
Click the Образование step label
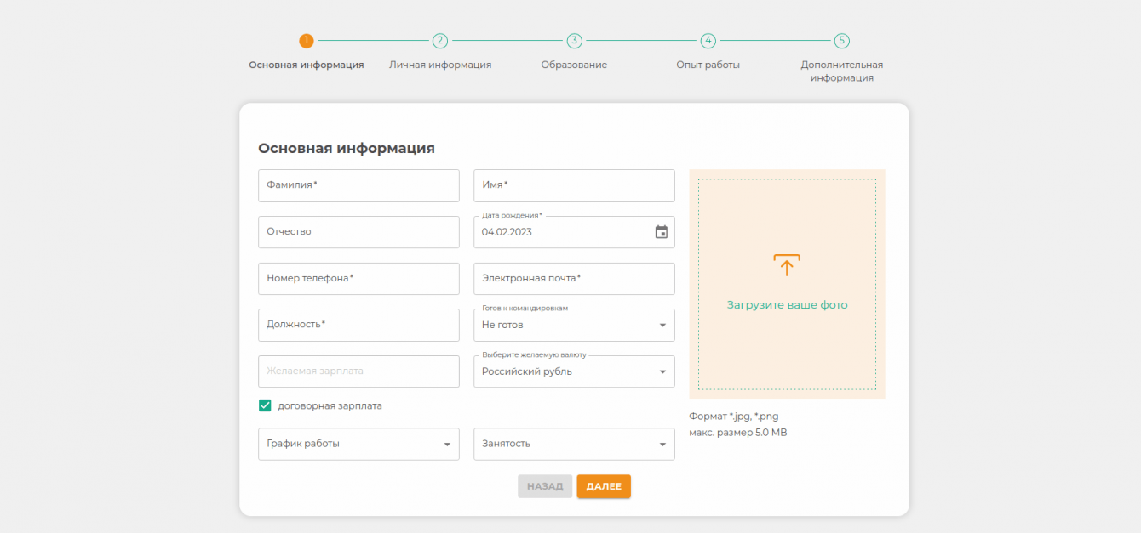(574, 65)
